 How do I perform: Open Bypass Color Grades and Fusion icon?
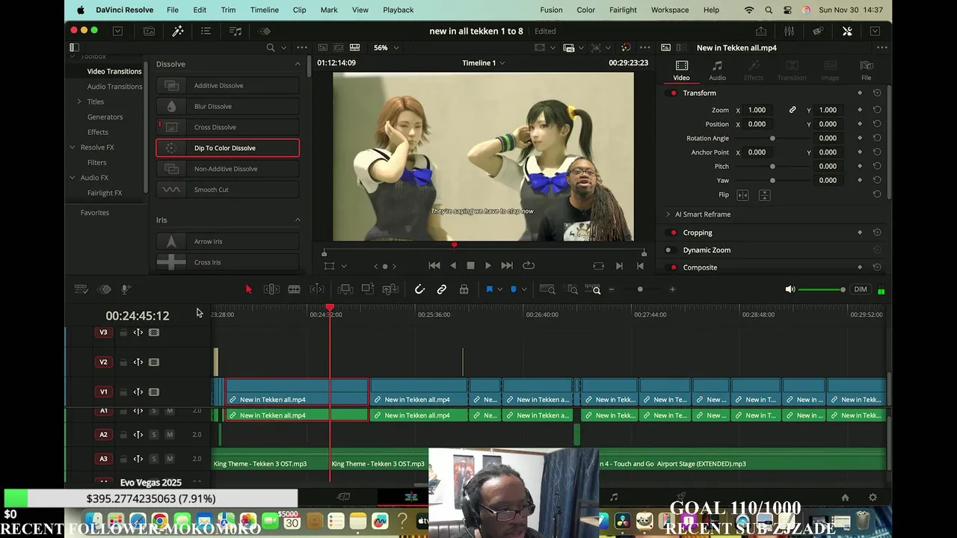tap(626, 48)
